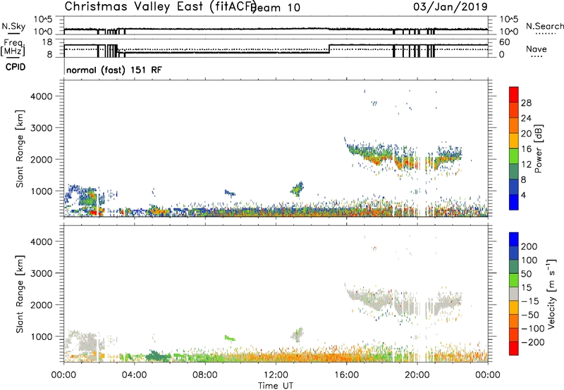Click the power echo patch near 13:00 UT
The height and width of the screenshot is (390, 564).
[x=298, y=189]
